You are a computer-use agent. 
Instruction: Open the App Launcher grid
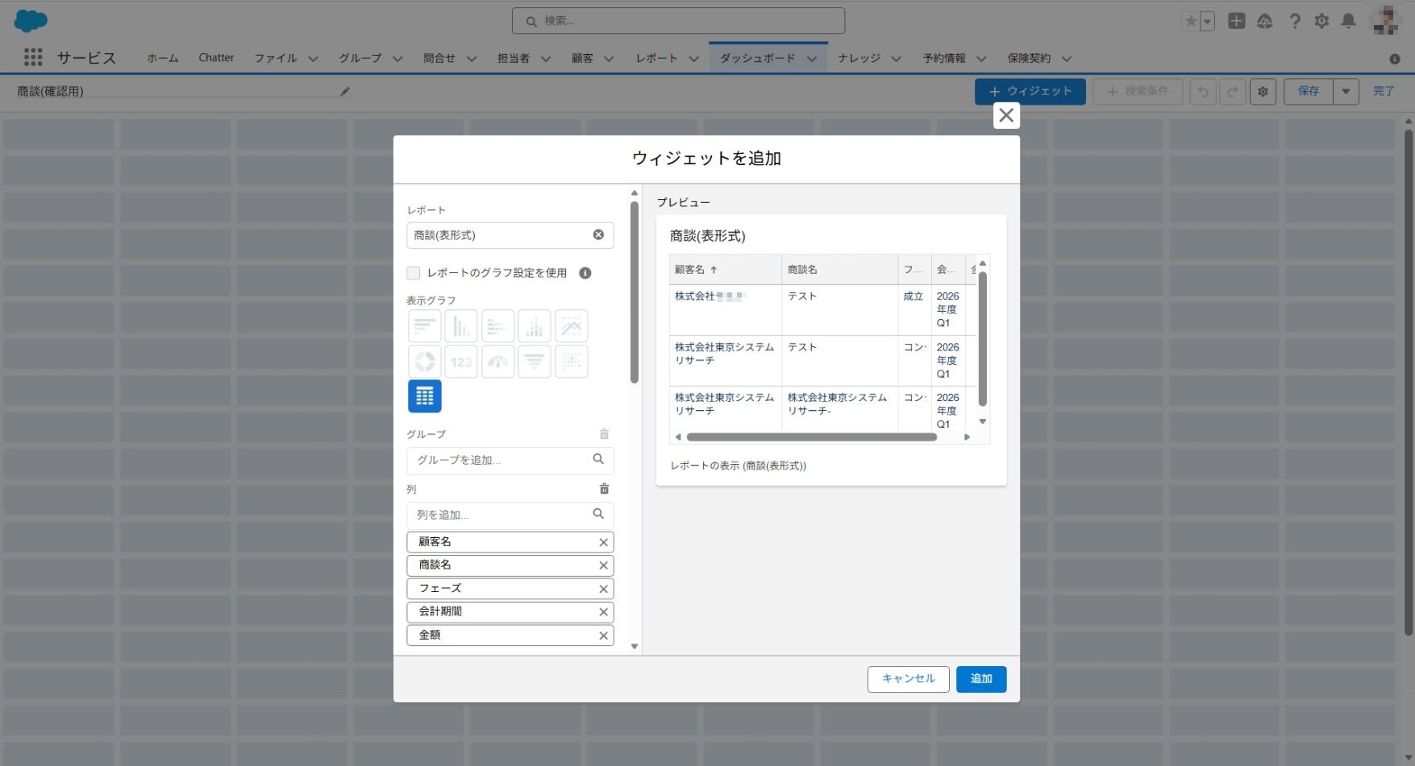point(33,57)
